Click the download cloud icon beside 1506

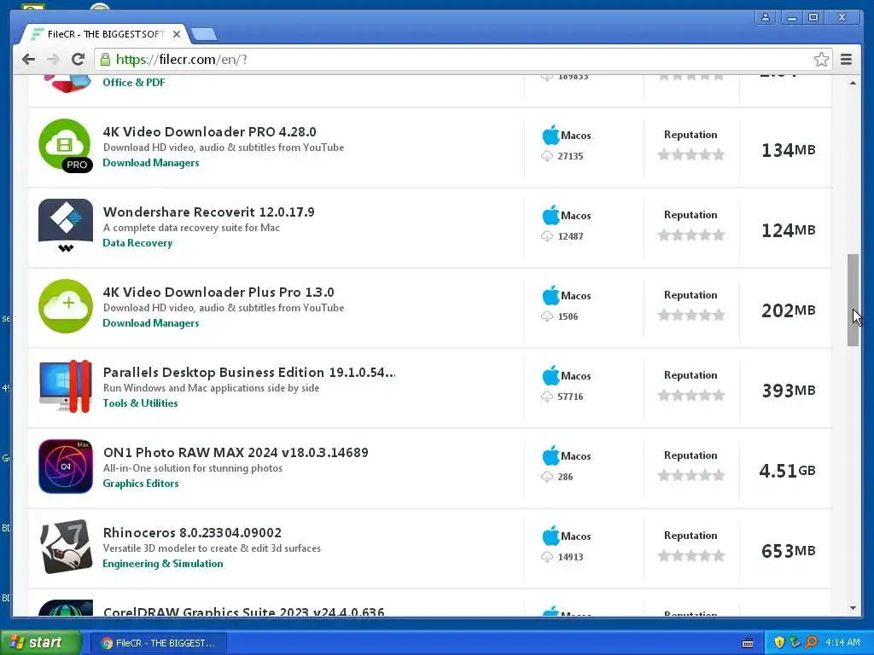click(547, 316)
